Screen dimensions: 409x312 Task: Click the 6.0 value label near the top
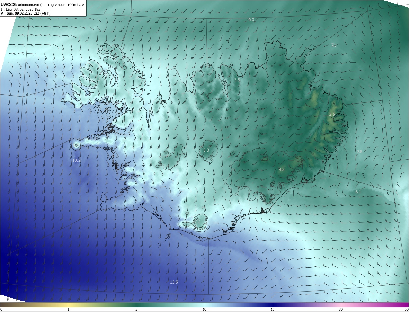(x=251, y=20)
